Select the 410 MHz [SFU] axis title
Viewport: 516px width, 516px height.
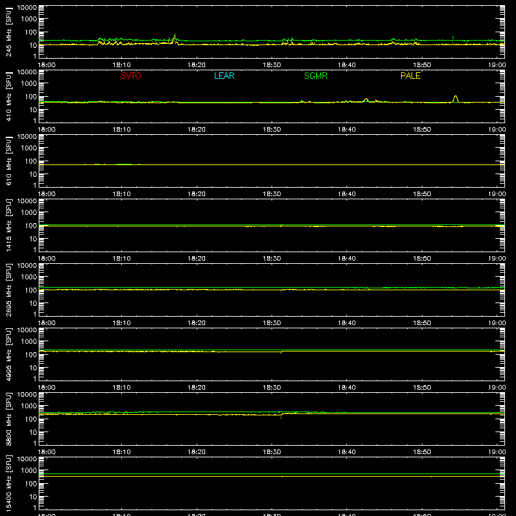(8, 96)
